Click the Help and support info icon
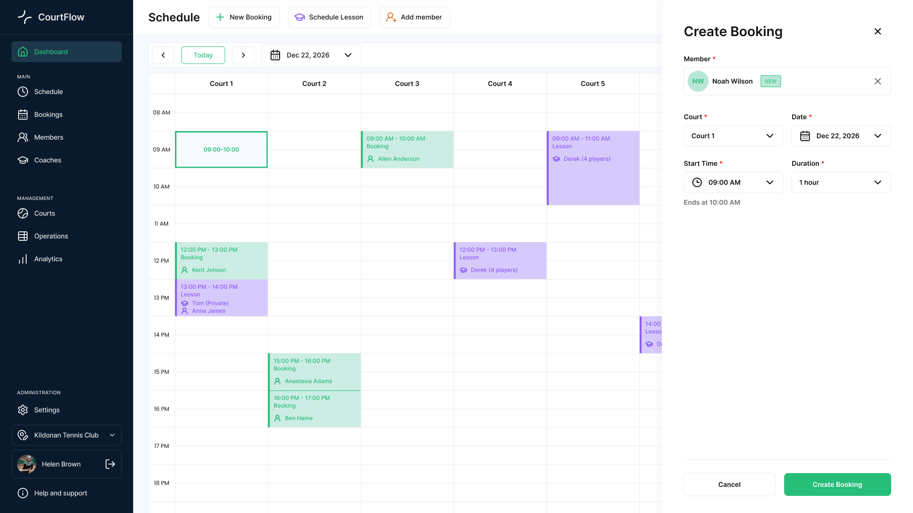Image resolution: width=913 pixels, height=513 pixels. pos(23,493)
